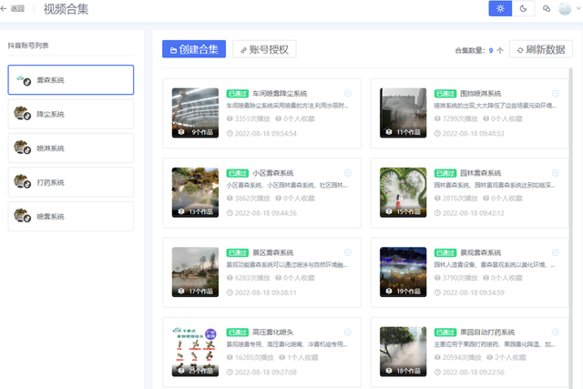This screenshot has width=583, height=389.
Task: Click the 16285次播放 play count
Action: (x=251, y=357)
